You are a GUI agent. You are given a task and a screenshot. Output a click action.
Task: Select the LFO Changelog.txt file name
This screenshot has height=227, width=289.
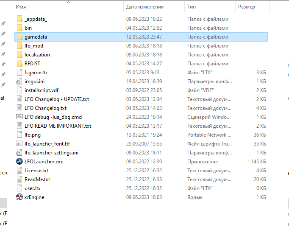click(45, 108)
